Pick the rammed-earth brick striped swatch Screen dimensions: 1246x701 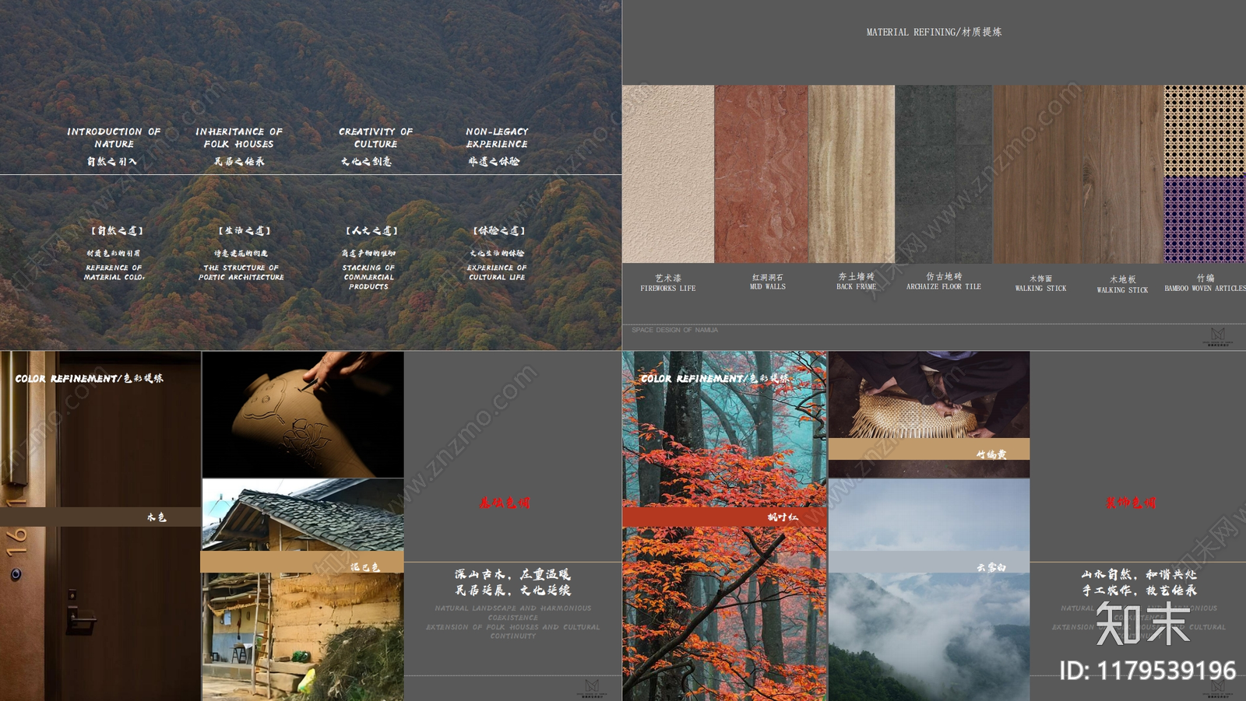coord(851,174)
